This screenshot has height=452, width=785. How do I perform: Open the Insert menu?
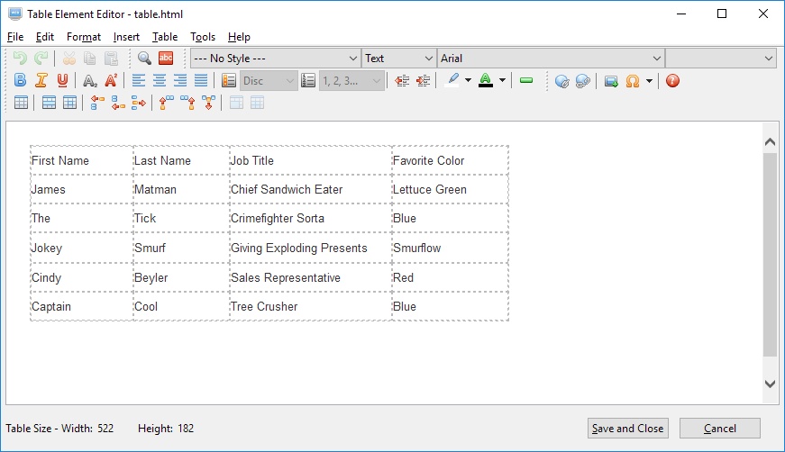pyautogui.click(x=126, y=37)
